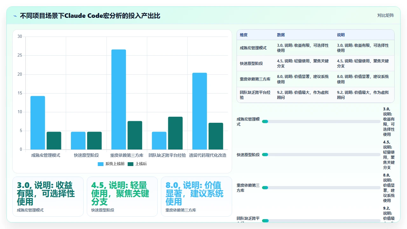Click the 重度依赖第三方库 axis label under chart
Screen dimensions: 407x229
click(x=127, y=155)
